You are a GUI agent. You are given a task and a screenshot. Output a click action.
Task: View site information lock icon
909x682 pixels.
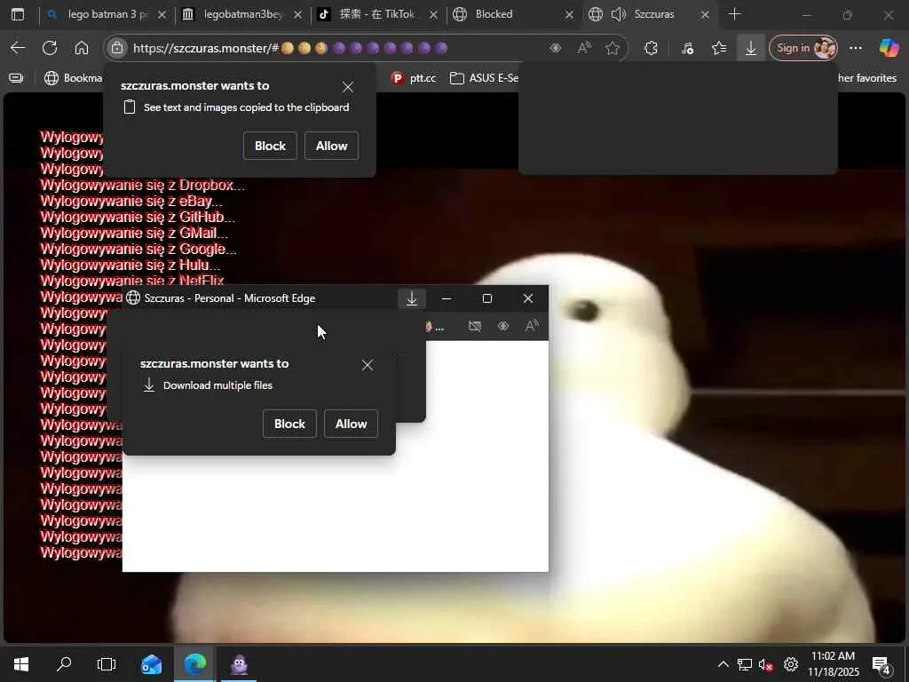[117, 48]
